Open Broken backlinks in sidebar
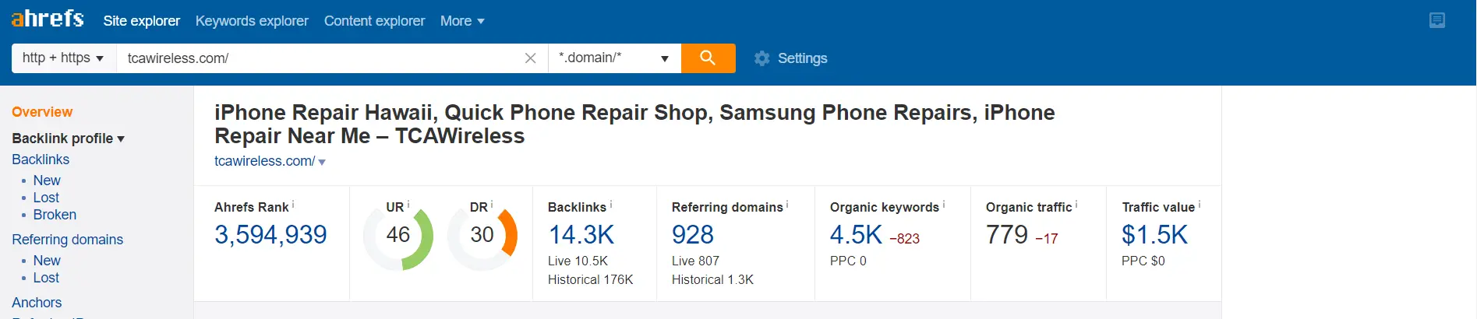Viewport: 1477px width, 319px height. click(x=55, y=215)
